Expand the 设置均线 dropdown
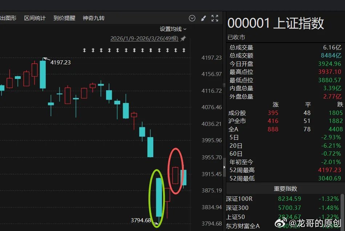Screen dimensions: 345x231 point(173,29)
